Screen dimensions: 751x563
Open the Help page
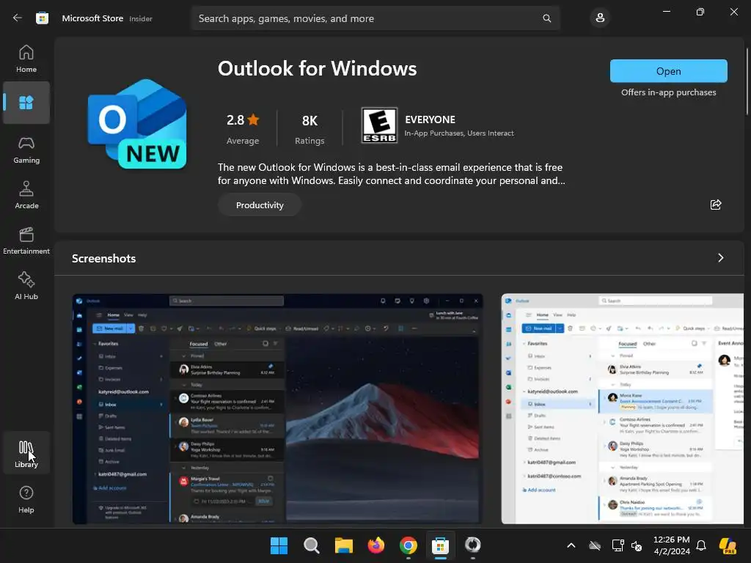(26, 499)
